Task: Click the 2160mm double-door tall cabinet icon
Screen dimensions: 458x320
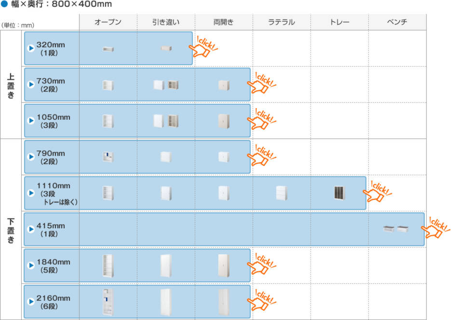Action: 224,301
